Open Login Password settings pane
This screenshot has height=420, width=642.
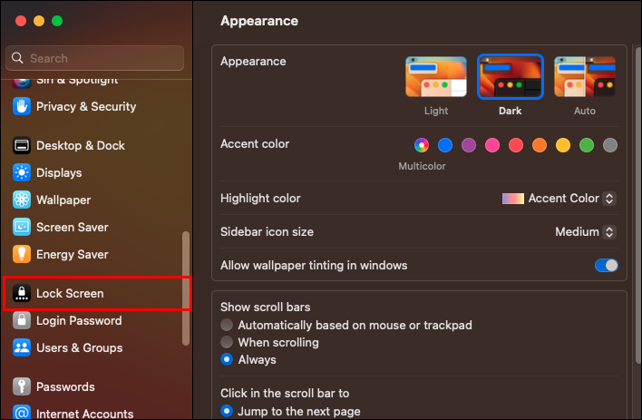(78, 320)
